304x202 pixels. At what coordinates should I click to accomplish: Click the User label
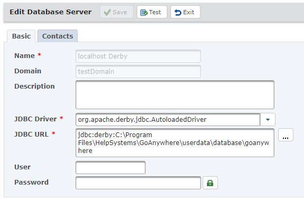click(x=23, y=167)
